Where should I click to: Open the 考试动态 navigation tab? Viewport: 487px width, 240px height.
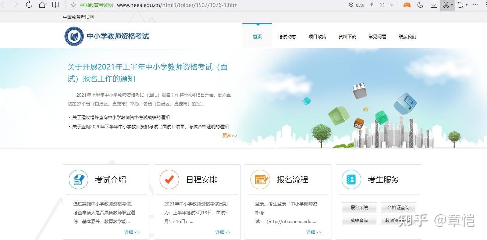[x=287, y=37]
